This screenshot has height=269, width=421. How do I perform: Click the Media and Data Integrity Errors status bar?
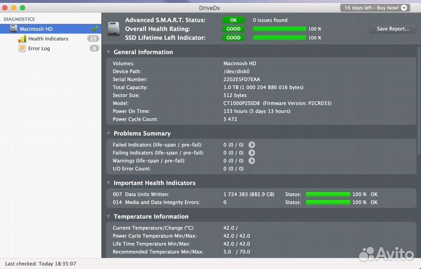328,202
